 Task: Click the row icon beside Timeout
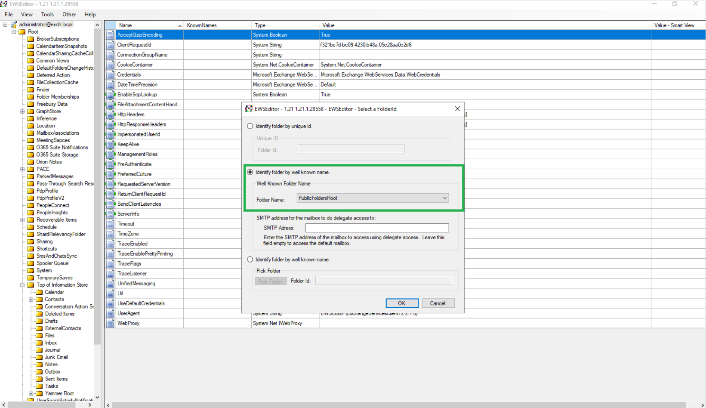click(x=111, y=224)
